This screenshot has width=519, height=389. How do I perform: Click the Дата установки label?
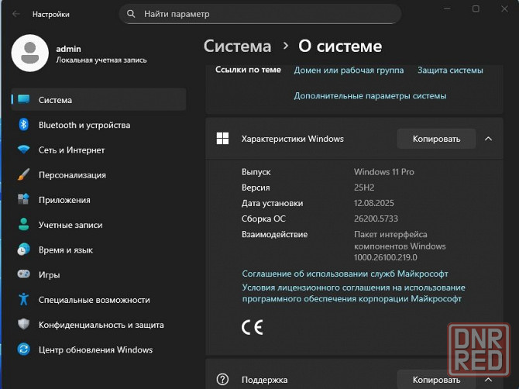(x=272, y=203)
